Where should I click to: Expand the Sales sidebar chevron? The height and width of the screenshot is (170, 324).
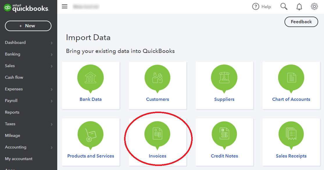[51, 66]
